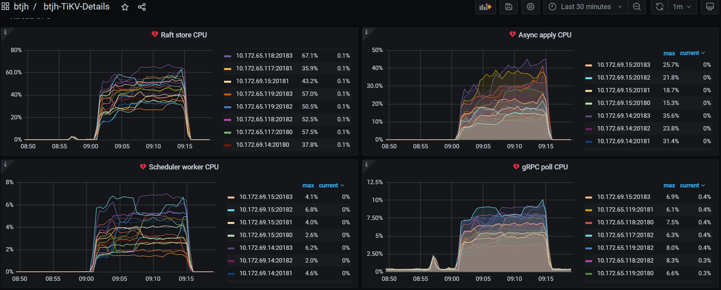Click the Add panel icon
This screenshot has height=290, width=721.
coord(485,7)
